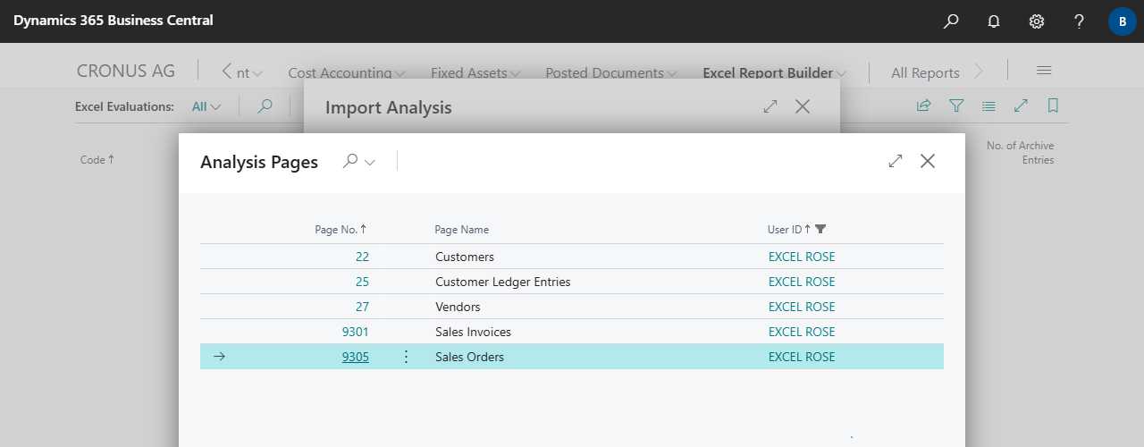The height and width of the screenshot is (447, 1144).
Task: Select the Sales Invoices page name cell
Action: point(474,332)
